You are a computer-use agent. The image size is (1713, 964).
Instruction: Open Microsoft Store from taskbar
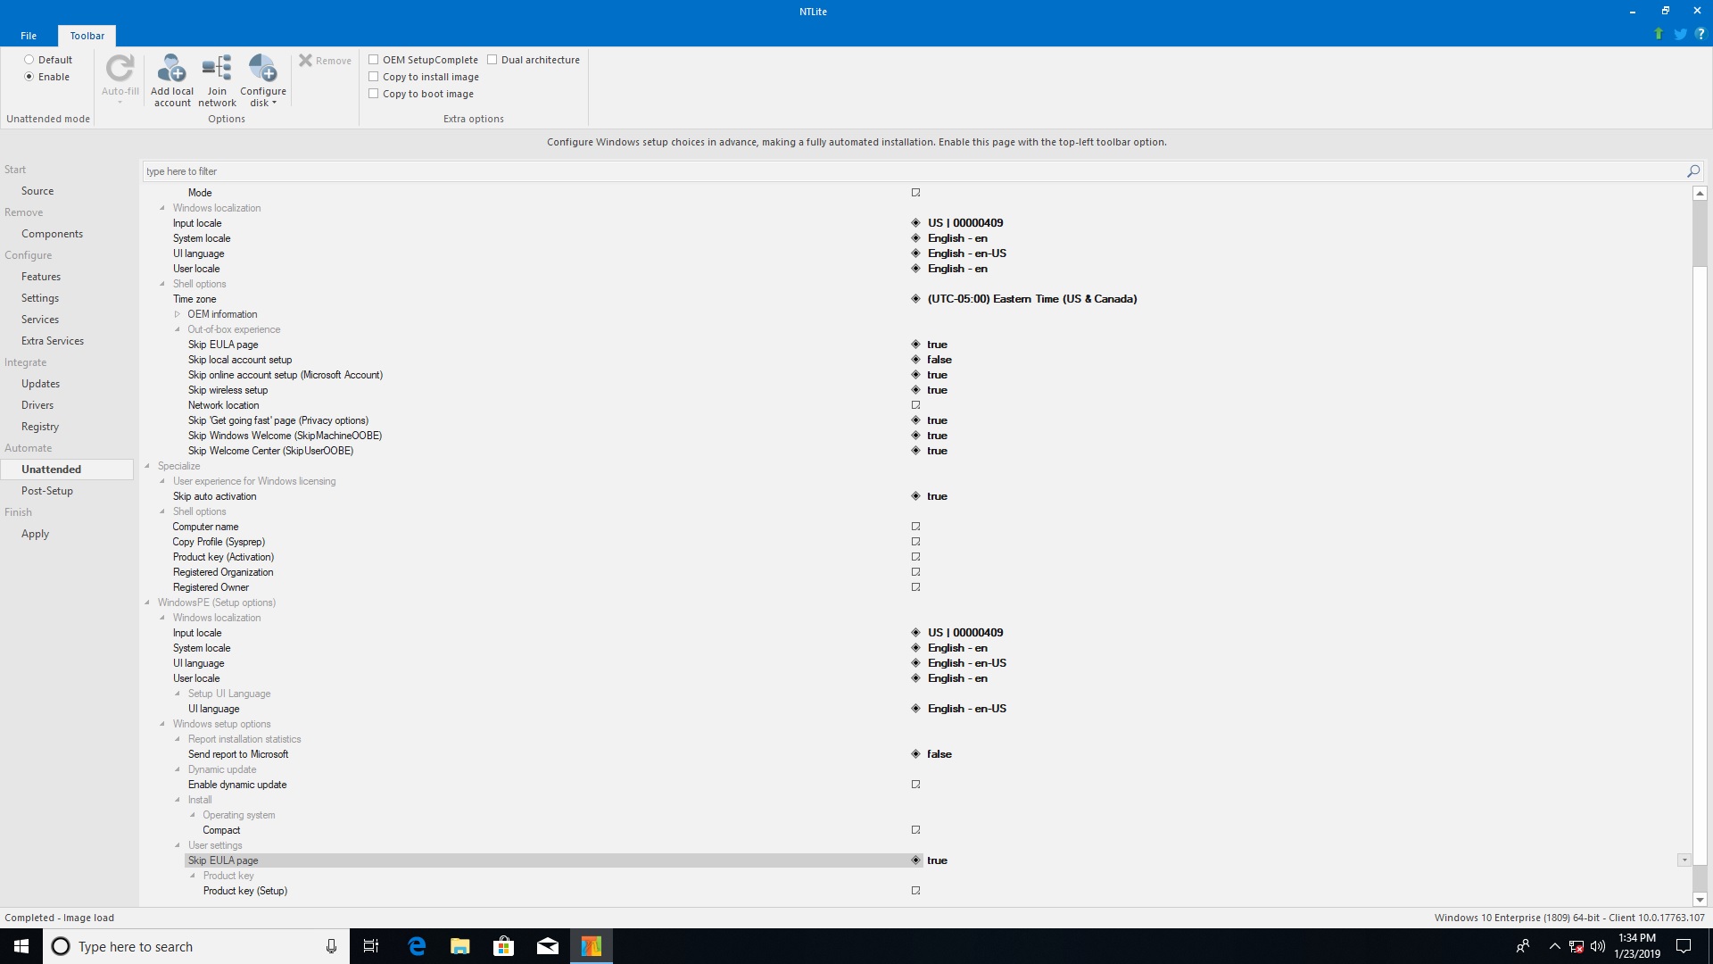(x=504, y=946)
